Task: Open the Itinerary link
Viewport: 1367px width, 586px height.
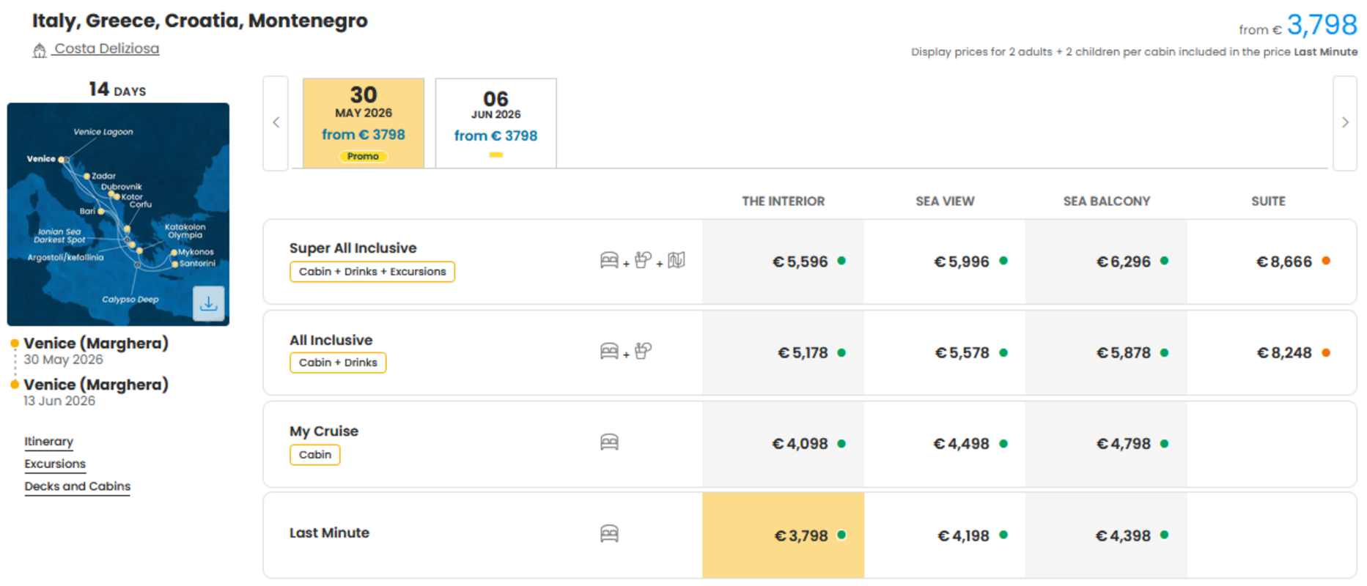Action: 48,442
